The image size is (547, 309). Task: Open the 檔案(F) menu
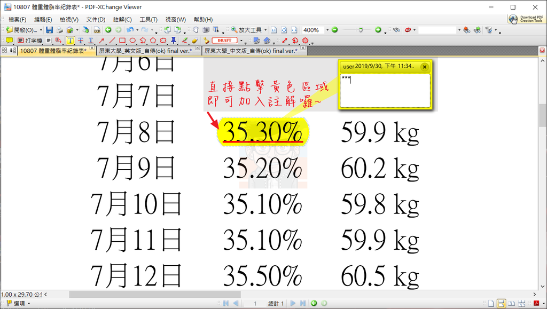(18, 20)
